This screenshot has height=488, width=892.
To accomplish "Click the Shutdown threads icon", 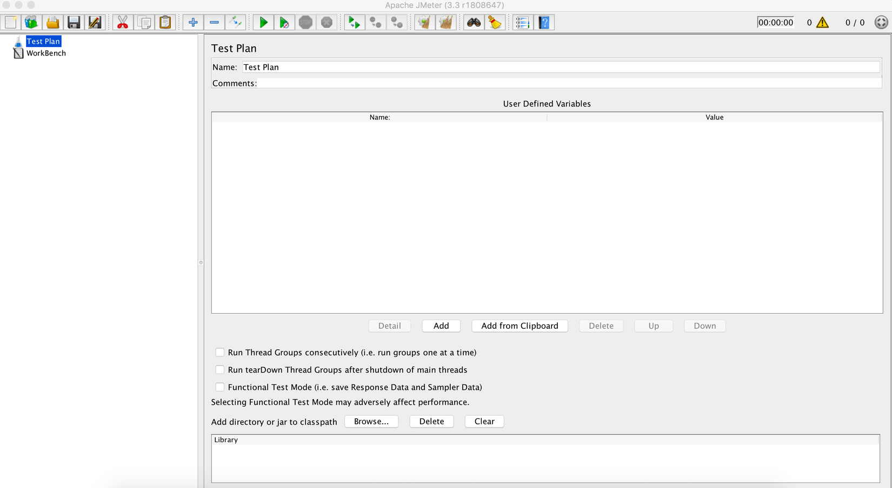I will coord(327,22).
